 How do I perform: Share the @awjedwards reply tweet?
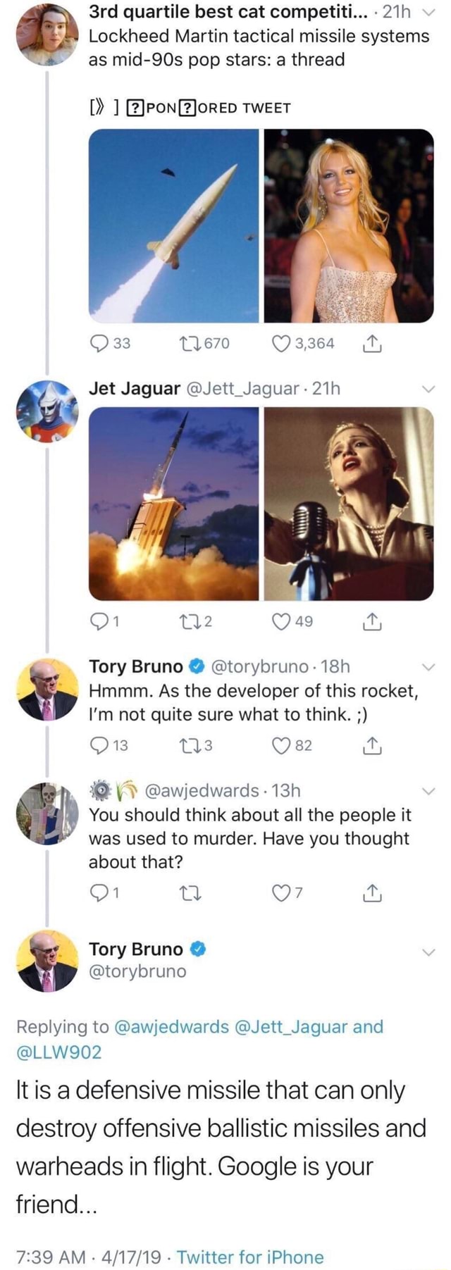tap(373, 893)
